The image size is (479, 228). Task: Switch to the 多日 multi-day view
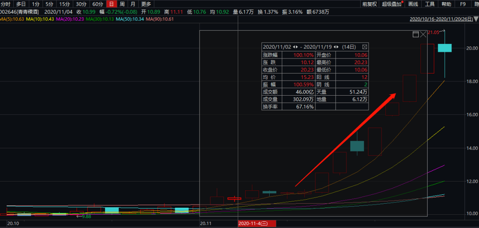[21, 4]
